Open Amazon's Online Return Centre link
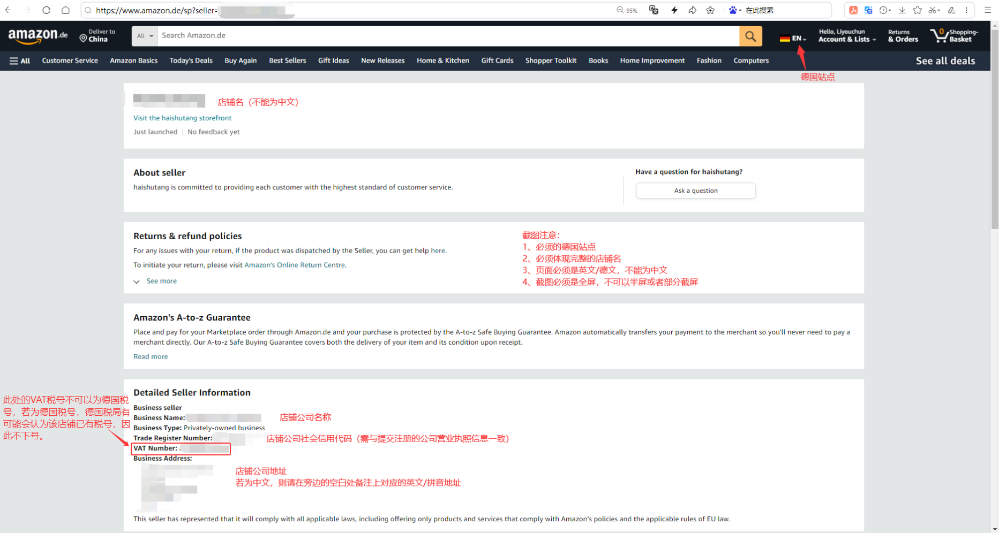Image resolution: width=999 pixels, height=533 pixels. pos(295,265)
